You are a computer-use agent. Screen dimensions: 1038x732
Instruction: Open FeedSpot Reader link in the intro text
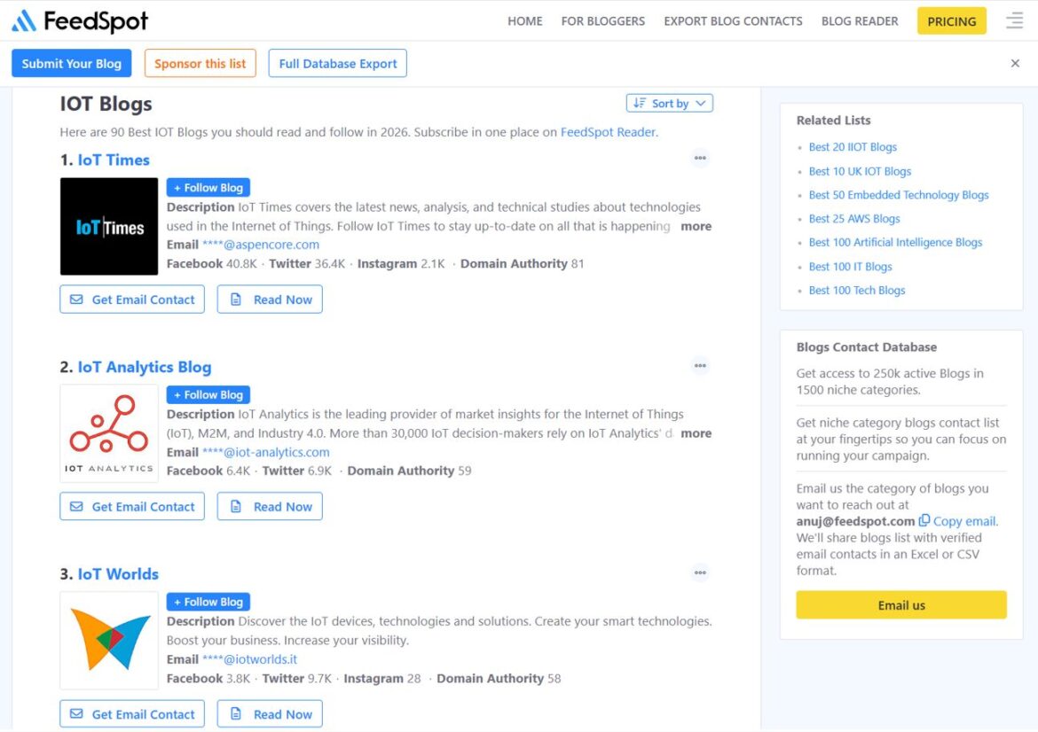pyautogui.click(x=608, y=131)
